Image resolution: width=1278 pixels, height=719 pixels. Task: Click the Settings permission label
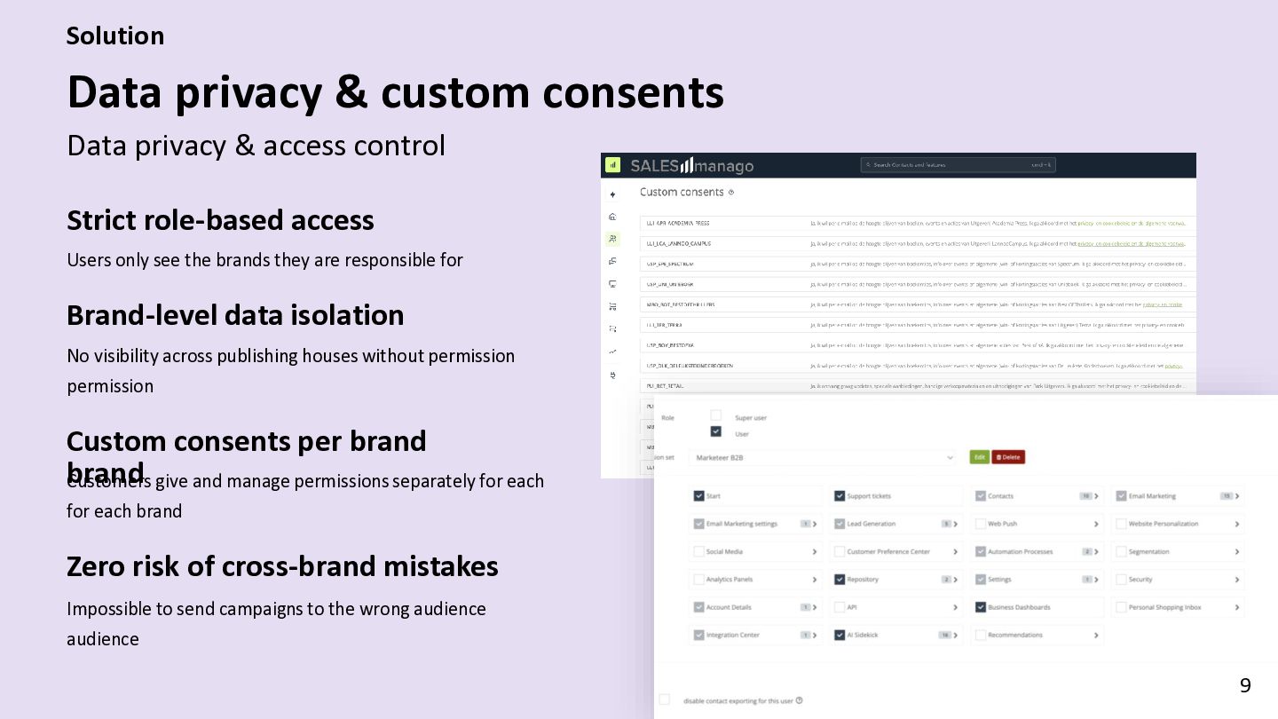[999, 580]
